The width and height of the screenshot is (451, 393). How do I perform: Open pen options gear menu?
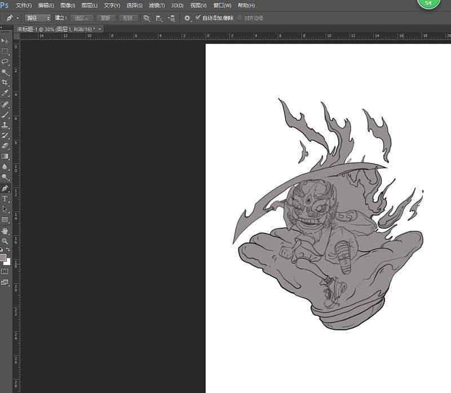(x=187, y=18)
